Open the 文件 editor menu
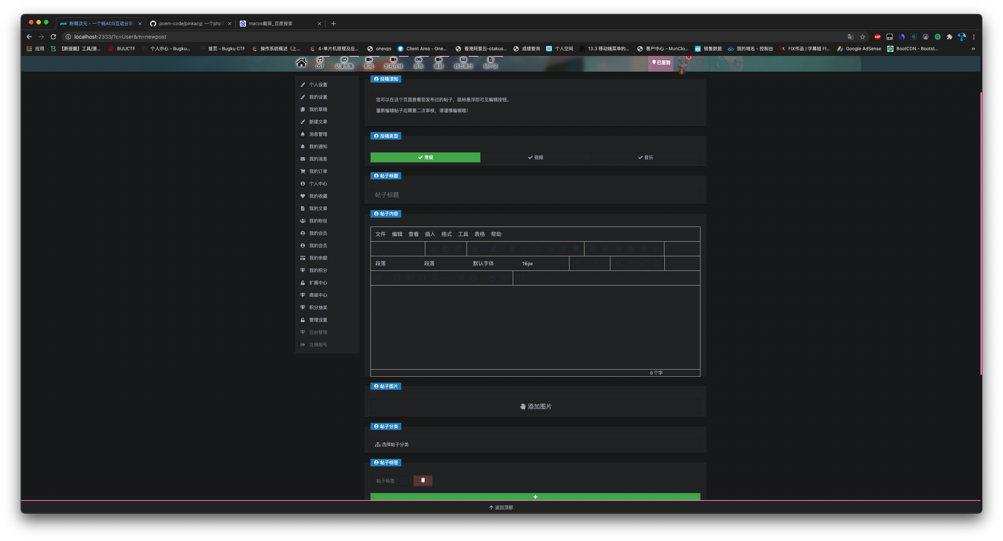Screen dimensions: 1003x541 (380, 234)
